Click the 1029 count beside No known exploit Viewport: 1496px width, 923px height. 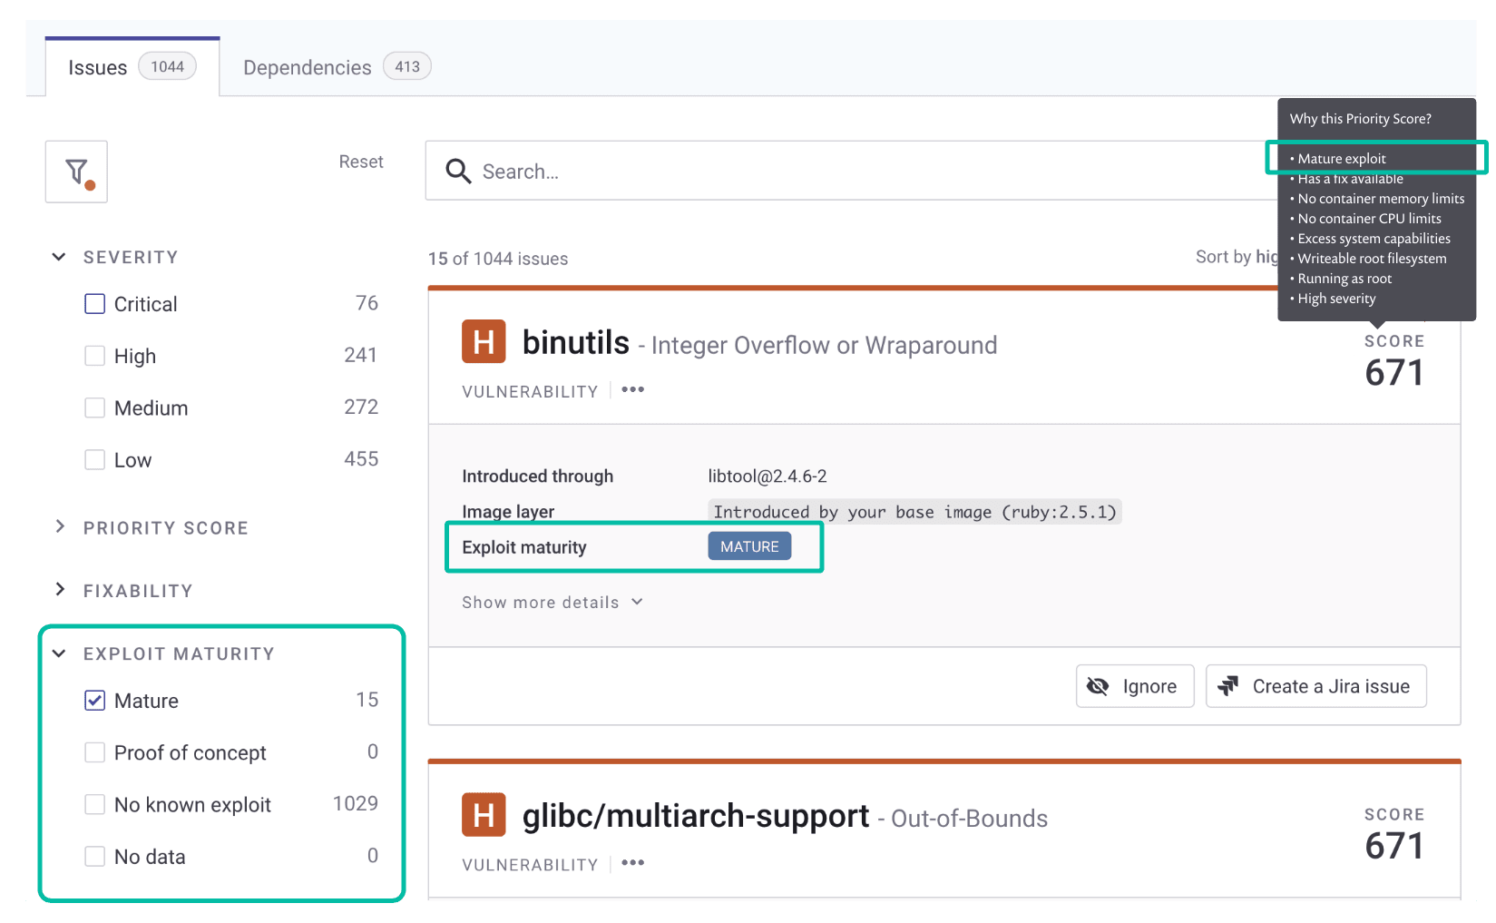tap(356, 803)
